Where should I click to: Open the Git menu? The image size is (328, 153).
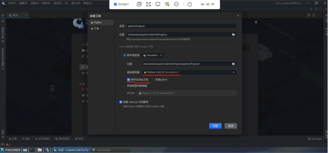tap(66, 3)
